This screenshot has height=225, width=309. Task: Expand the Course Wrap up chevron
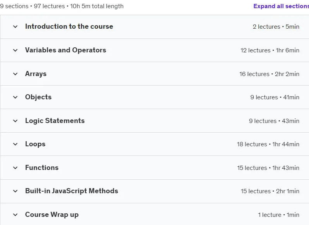(15, 215)
